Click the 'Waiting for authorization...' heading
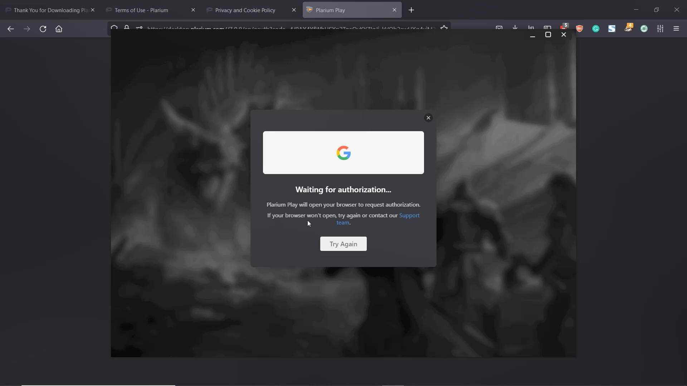687x386 pixels. tap(343, 190)
